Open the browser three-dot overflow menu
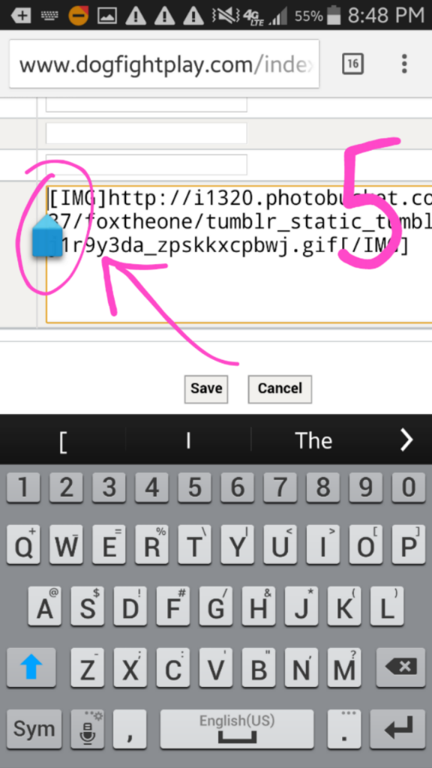Screen dimensions: 432x768 pyautogui.click(x=404, y=64)
